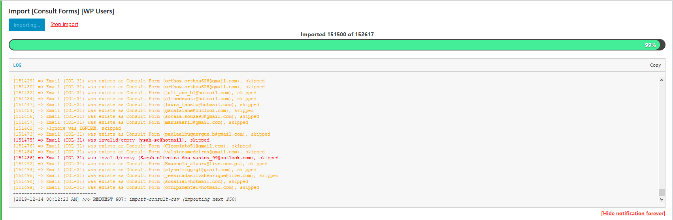The width and height of the screenshot is (673, 220).
Task: Click Hide notification forever link
Action: point(633,213)
